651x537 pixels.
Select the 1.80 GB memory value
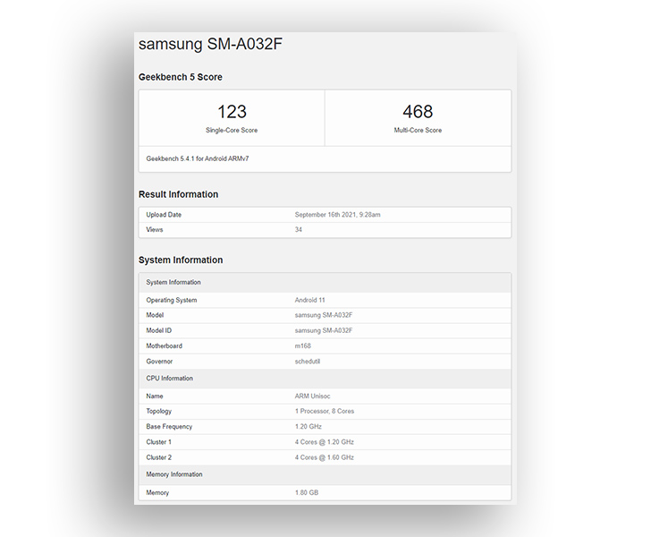coord(307,492)
